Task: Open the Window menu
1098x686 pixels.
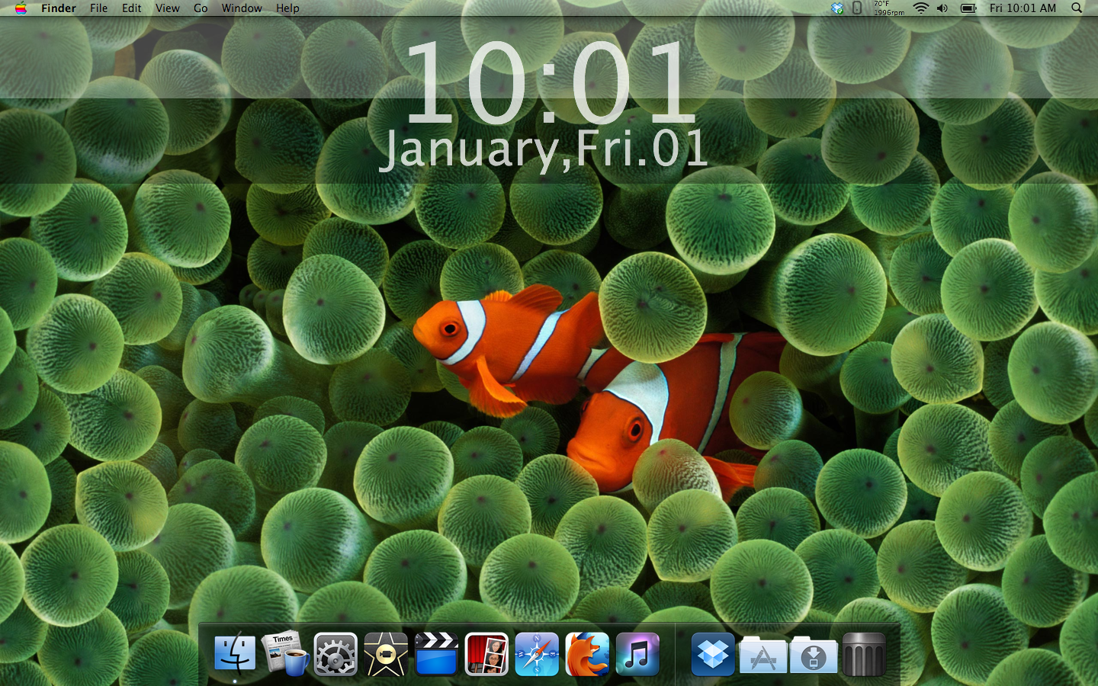Action: pyautogui.click(x=242, y=8)
